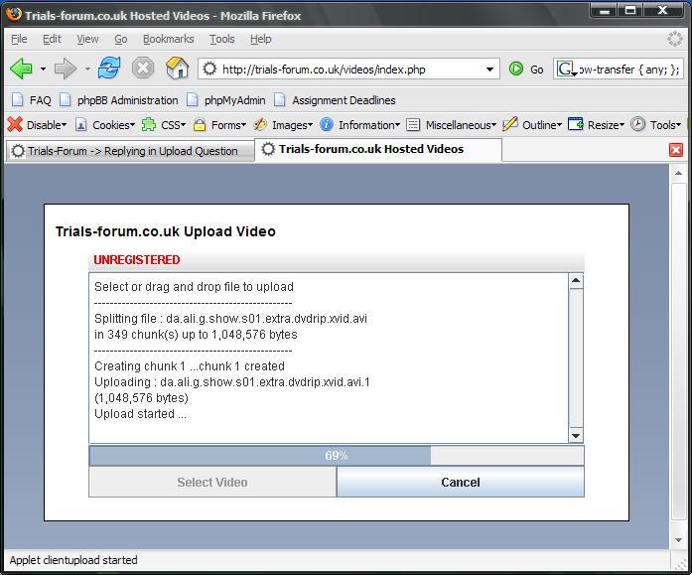Screen dimensions: 692x575
Task: Open the Tools menu in menu bar
Action: tap(222, 40)
